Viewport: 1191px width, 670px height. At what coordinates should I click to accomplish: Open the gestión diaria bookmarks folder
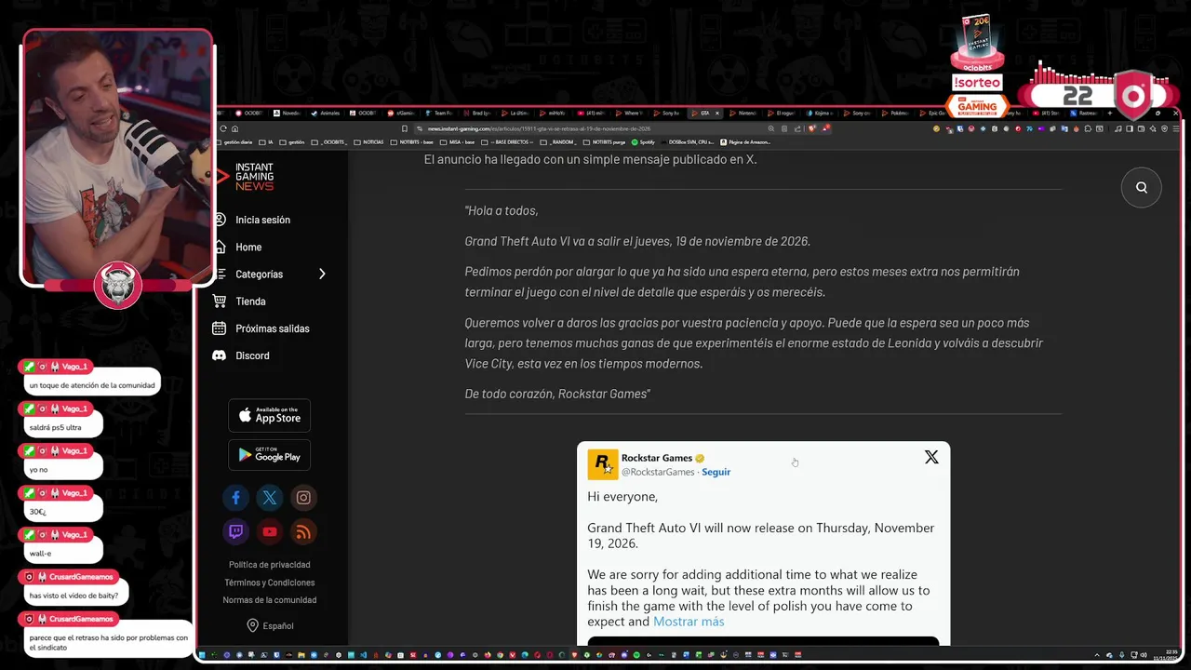tap(235, 142)
